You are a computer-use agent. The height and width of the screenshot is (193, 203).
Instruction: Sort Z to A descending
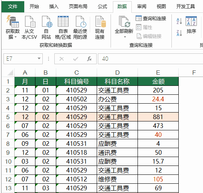tap(179, 33)
